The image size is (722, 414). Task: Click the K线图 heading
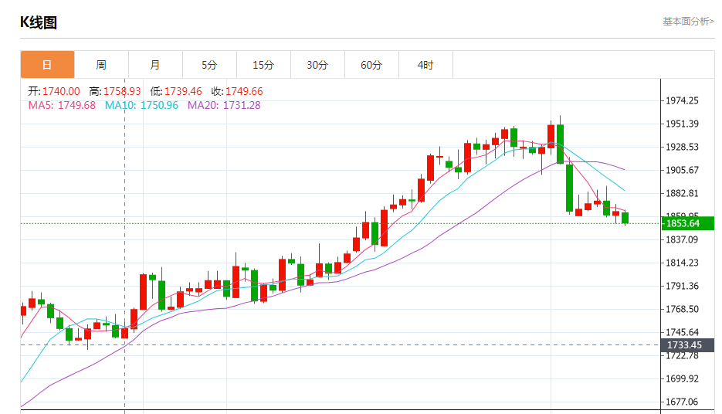click(x=39, y=22)
